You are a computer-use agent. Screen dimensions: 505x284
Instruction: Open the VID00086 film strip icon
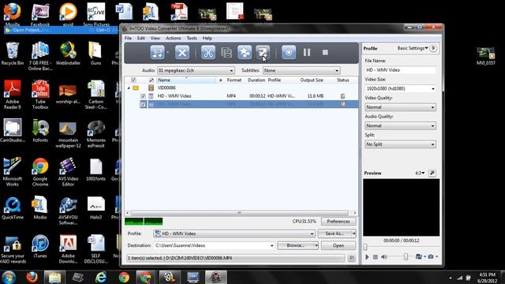click(151, 88)
